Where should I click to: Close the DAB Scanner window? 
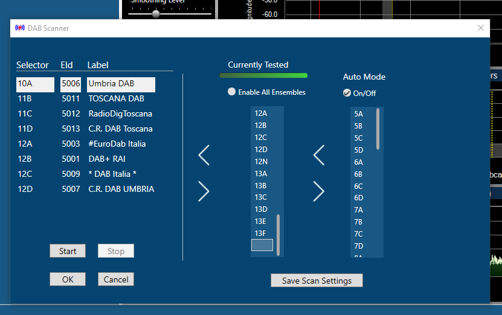pyautogui.click(x=480, y=28)
